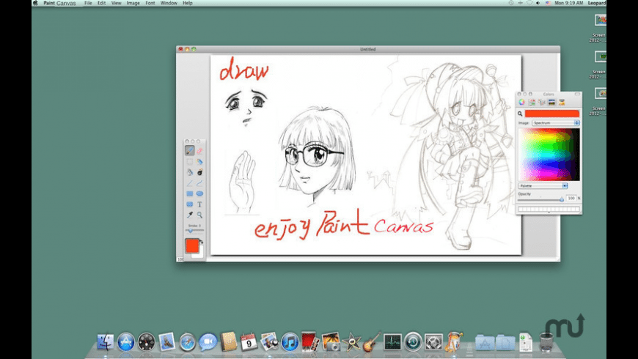Open the Image Spectrum dropdown
Image resolution: width=638 pixels, height=359 pixels.
(555, 123)
